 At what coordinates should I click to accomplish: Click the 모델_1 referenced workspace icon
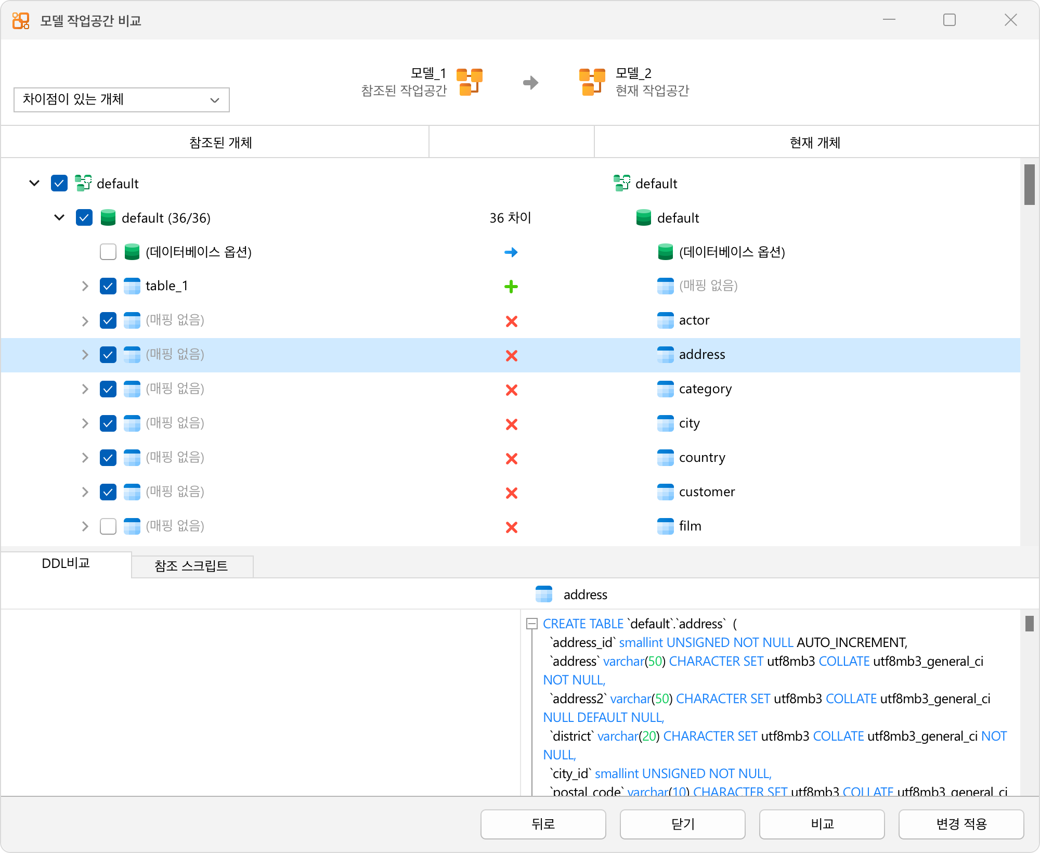pyautogui.click(x=470, y=82)
